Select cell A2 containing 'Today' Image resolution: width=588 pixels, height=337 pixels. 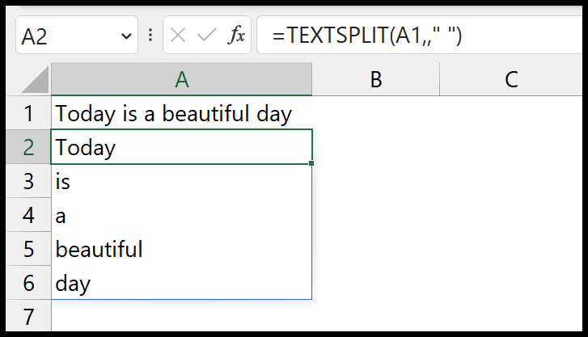(x=181, y=147)
